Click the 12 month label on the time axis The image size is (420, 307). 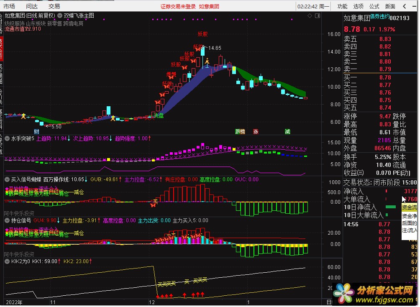pos(152,302)
